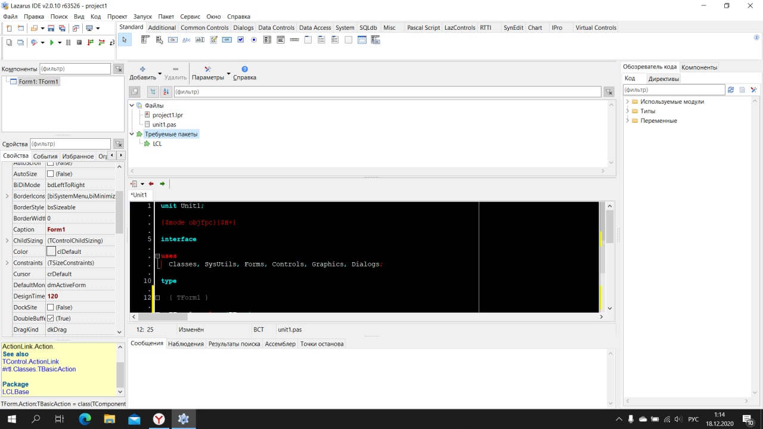763x429 pixels.
Task: Expand the Переменные node
Action: [628, 120]
